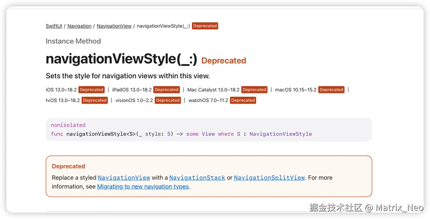Viewport: 430px width, 219px height.
Task: Click the Deprecated badge next to iOS
Action: click(92, 90)
